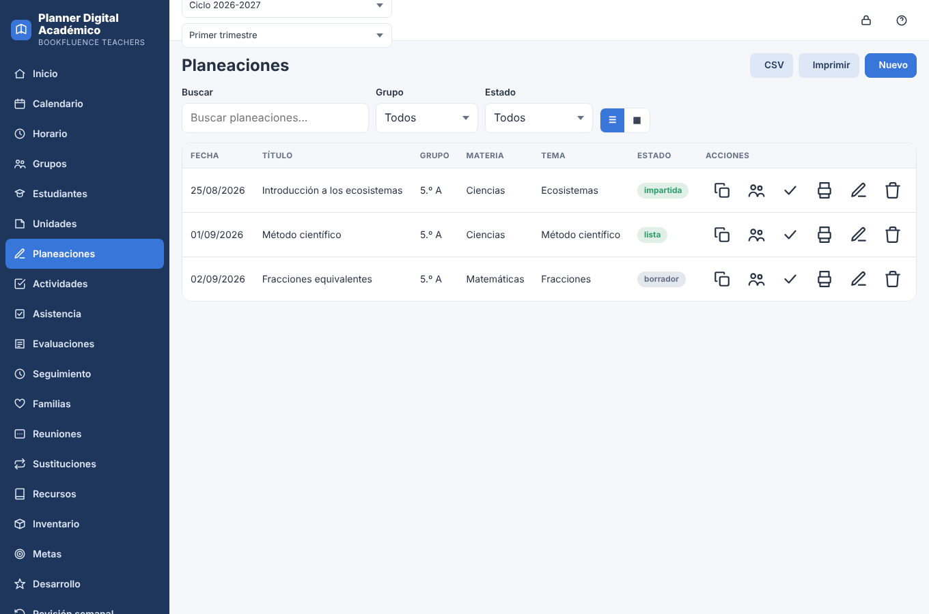Edit the Método científico plan
The image size is (929, 614).
[859, 235]
